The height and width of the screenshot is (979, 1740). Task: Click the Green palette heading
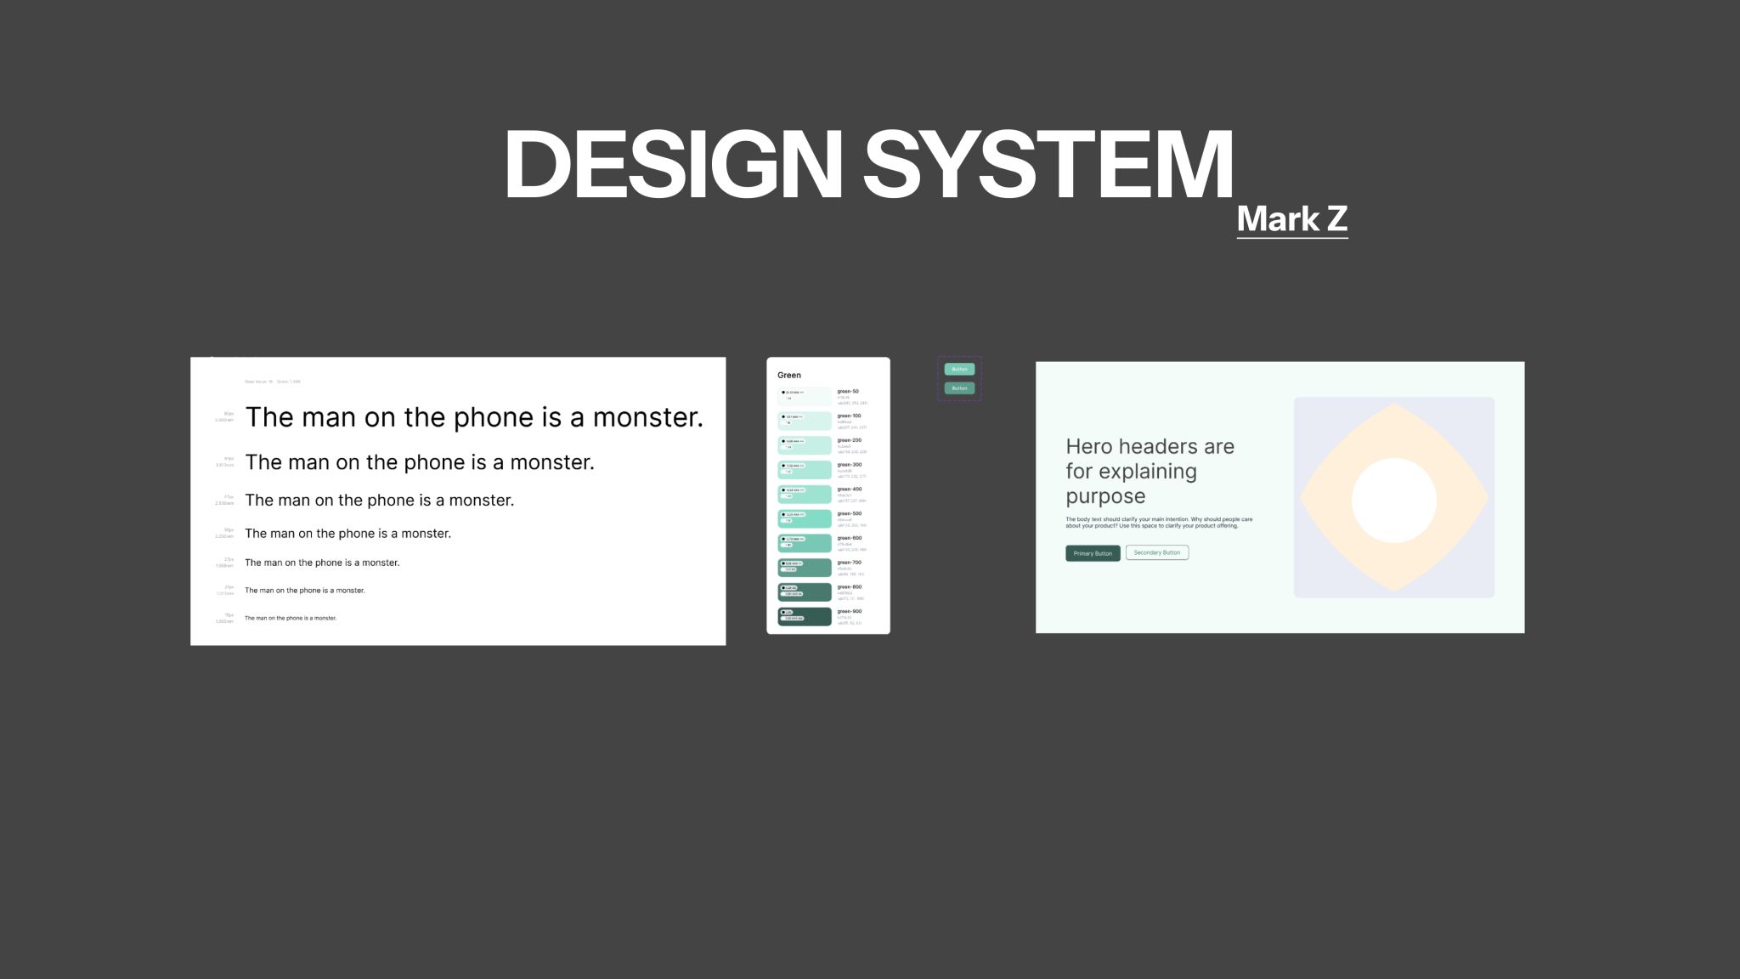pyautogui.click(x=788, y=375)
